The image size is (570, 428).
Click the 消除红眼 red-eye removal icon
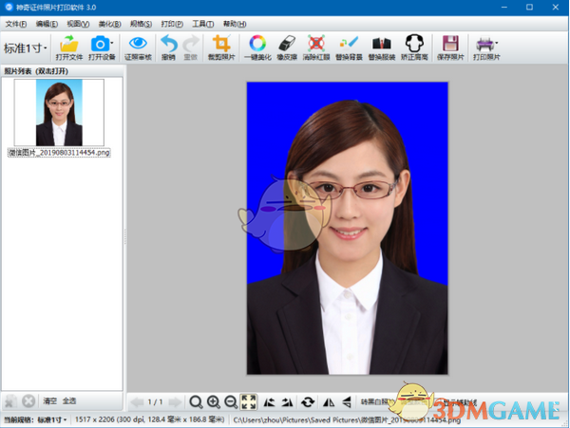(x=319, y=47)
